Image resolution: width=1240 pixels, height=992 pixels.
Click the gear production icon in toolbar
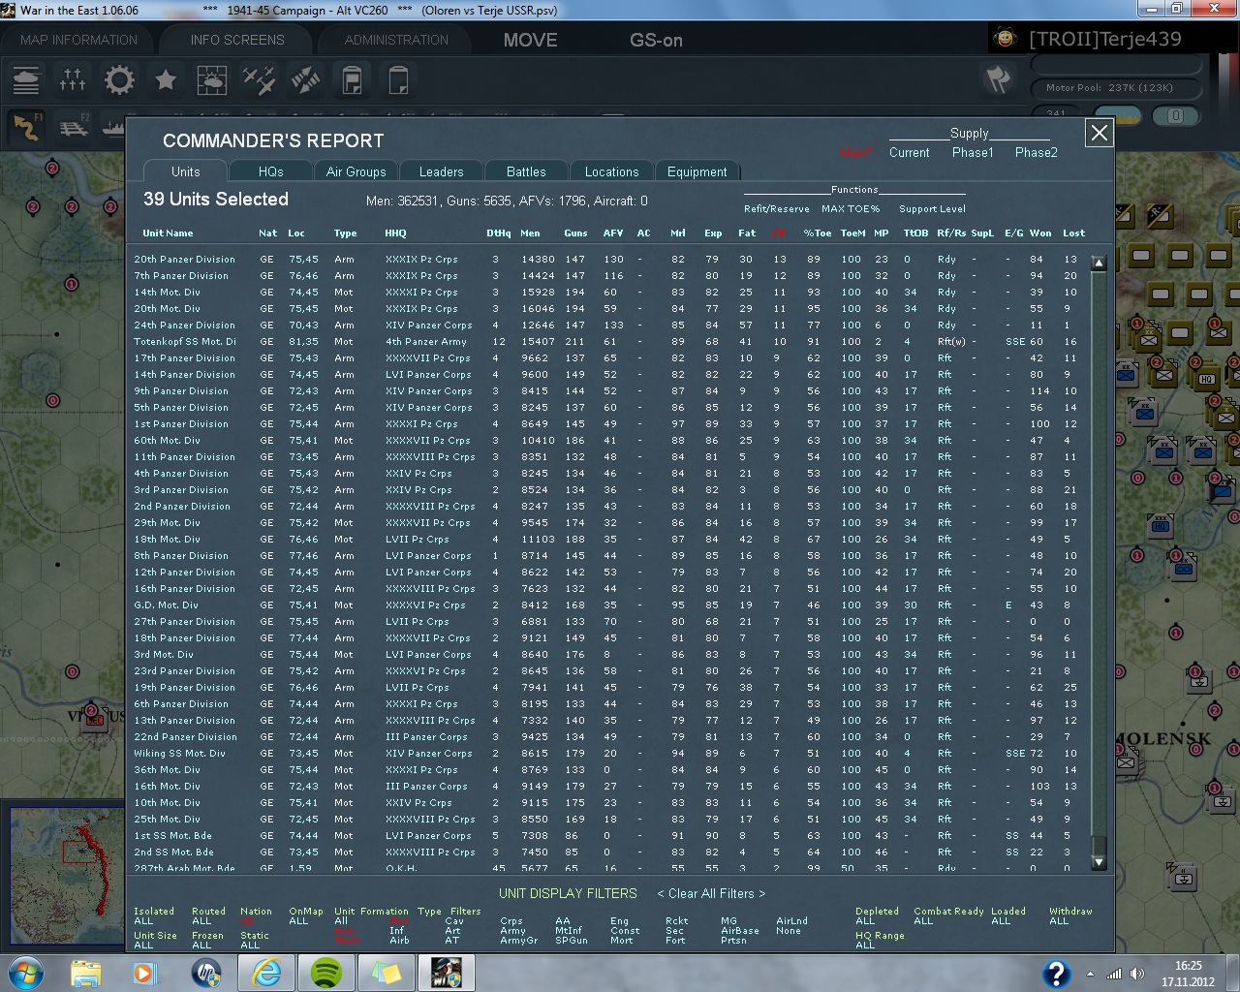pos(119,79)
